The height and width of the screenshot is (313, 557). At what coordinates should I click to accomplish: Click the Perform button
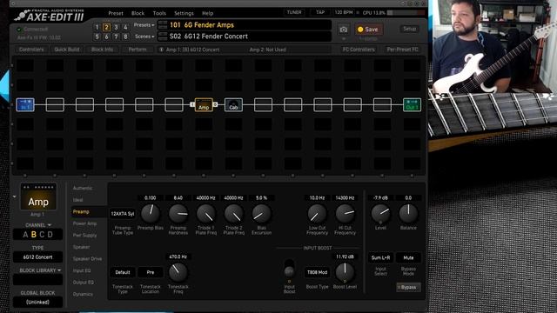pos(138,50)
